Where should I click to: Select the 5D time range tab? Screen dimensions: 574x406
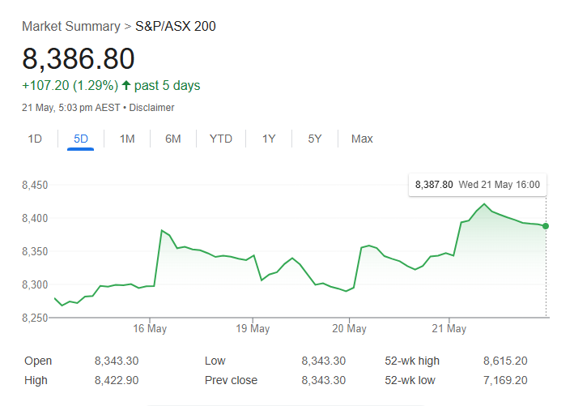tap(80, 139)
